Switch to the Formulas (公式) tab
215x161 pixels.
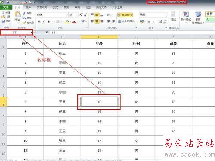point(55,7)
